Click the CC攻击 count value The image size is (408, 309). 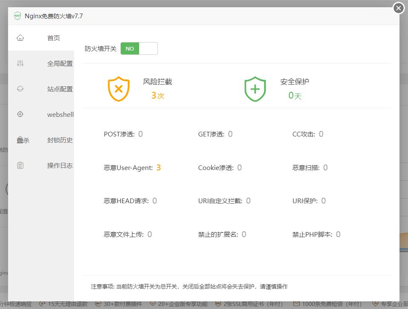tap(321, 134)
